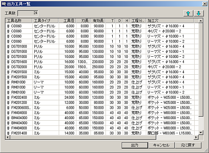Click the 出力 button

(x=135, y=145)
